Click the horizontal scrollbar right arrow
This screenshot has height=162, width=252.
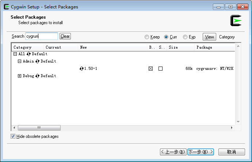(232, 128)
